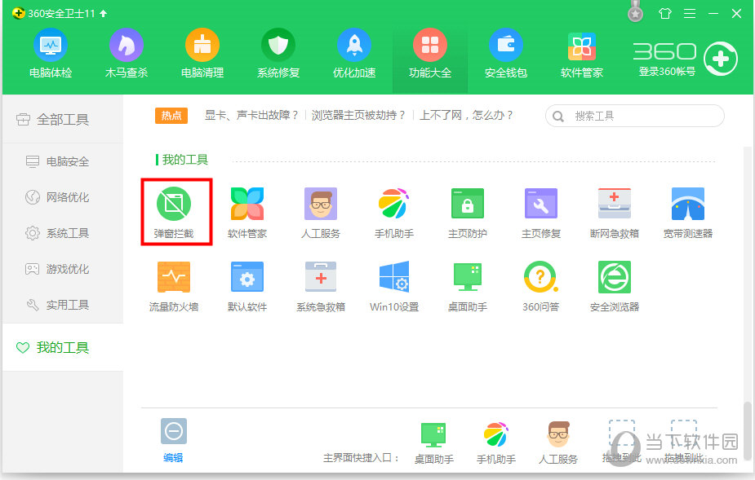Open the main menu hamburger icon

tap(690, 14)
